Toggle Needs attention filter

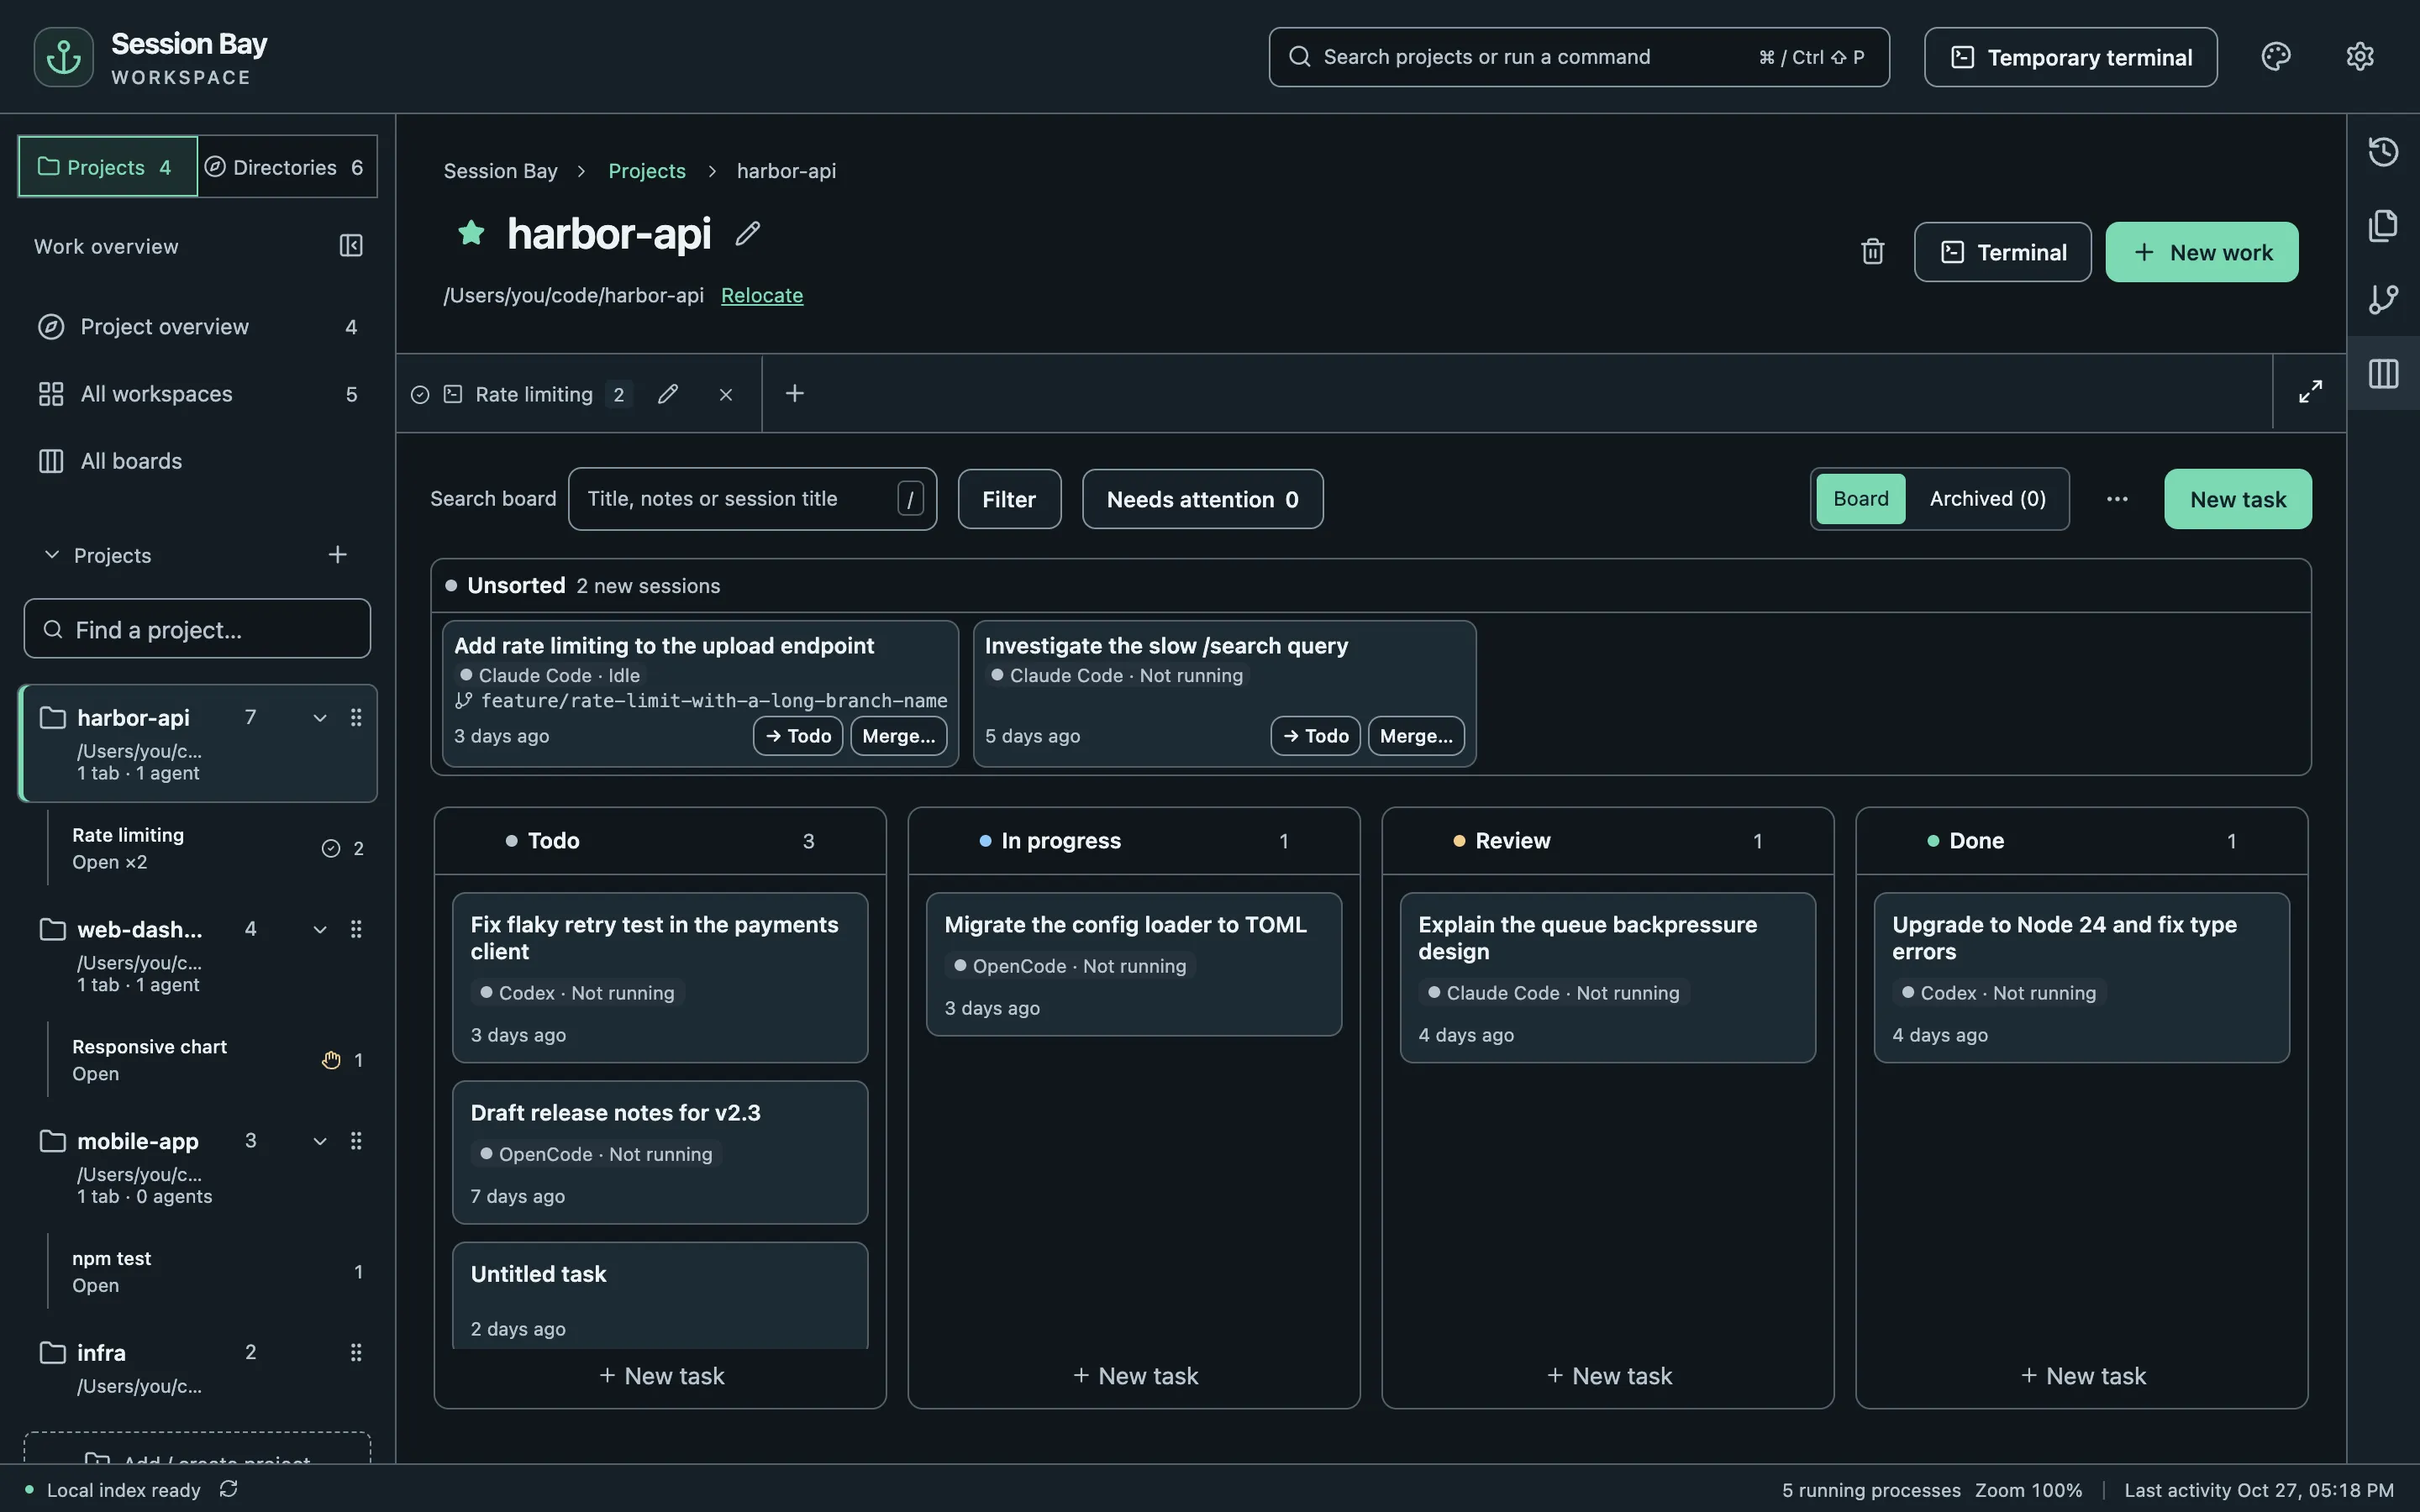coord(1202,499)
